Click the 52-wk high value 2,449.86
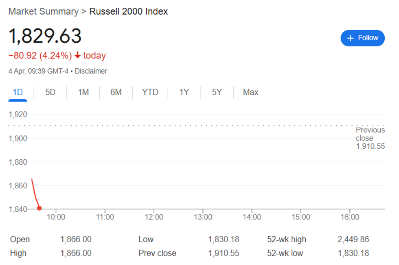Screen dimensions: 399x265 point(353,239)
